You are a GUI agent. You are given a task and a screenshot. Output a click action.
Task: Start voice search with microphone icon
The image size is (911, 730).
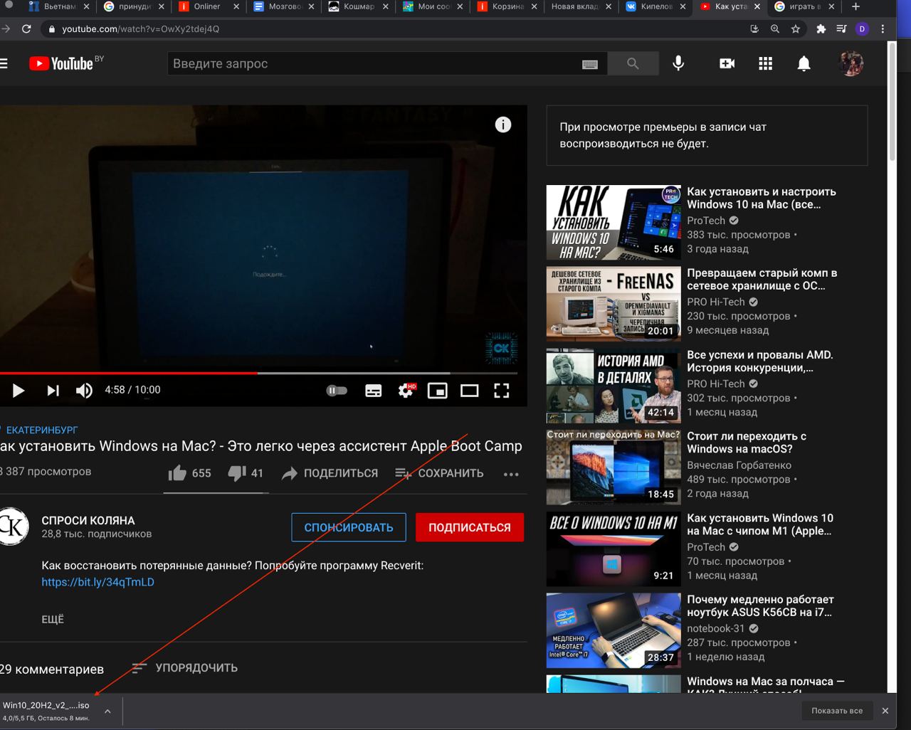point(678,63)
